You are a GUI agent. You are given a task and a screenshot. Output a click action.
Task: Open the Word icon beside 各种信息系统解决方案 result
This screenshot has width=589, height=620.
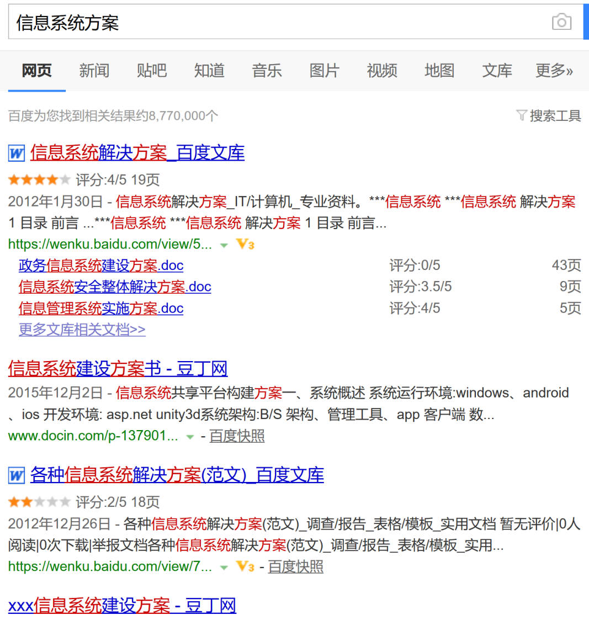pyautogui.click(x=17, y=475)
